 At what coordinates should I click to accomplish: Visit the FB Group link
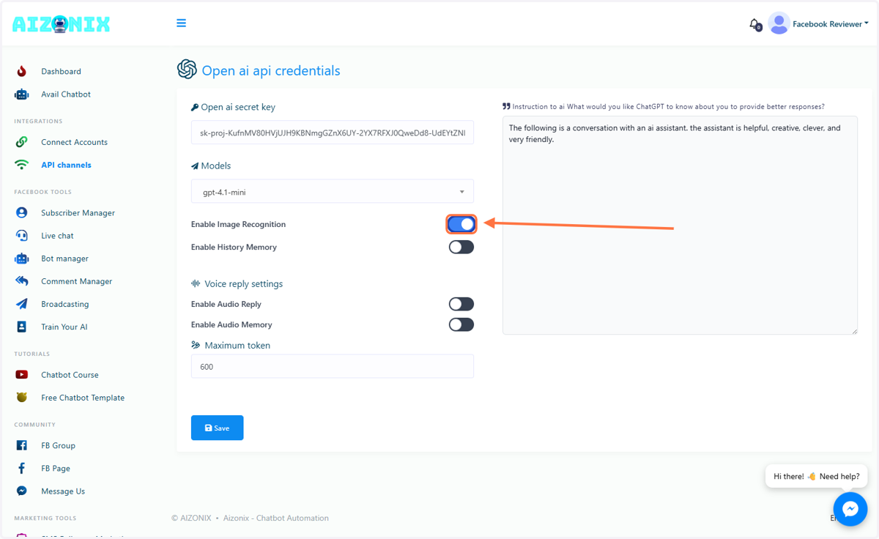tap(58, 445)
